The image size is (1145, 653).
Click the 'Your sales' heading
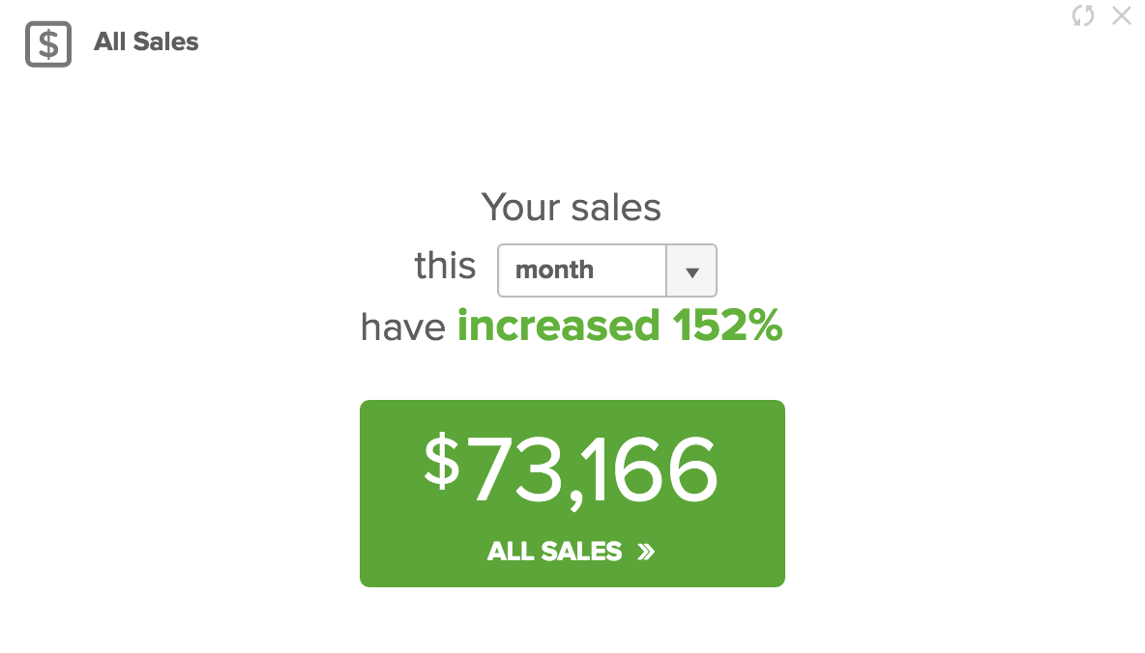click(x=571, y=208)
